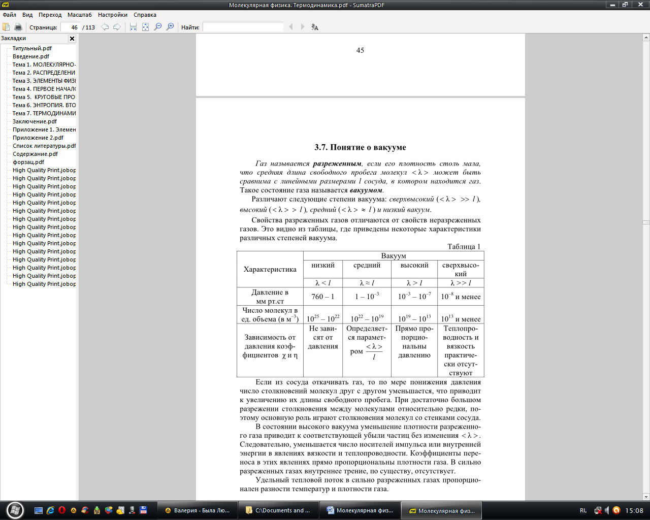Select bookmark Список литературы.pdf

coord(44,146)
